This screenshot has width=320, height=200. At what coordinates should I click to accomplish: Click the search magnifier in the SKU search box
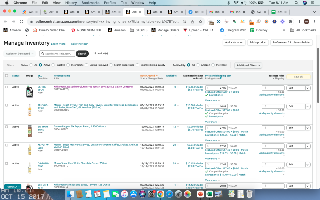(43, 53)
